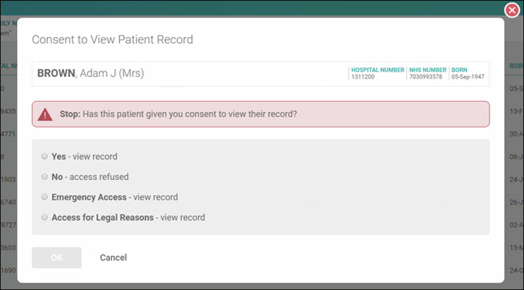Click the background row ending in 4771

tap(9, 134)
